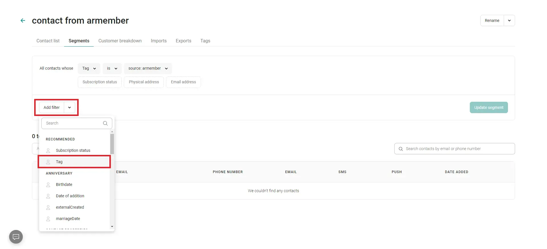The width and height of the screenshot is (547, 249).
Task: Add the Physical address suggested filter chip
Action: click(x=144, y=82)
